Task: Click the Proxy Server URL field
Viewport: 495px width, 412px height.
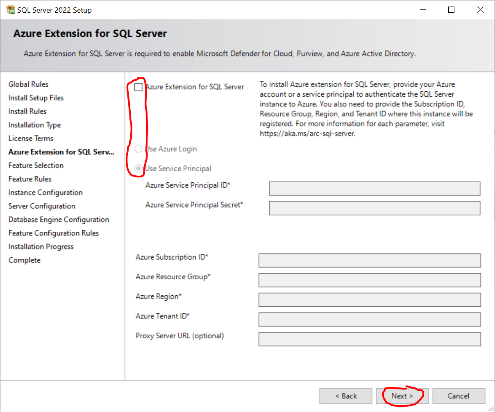Action: pyautogui.click(x=370, y=339)
